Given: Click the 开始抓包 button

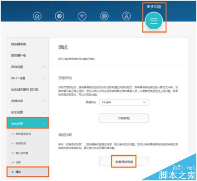Looking at the screenshot, I should [x=124, y=118].
